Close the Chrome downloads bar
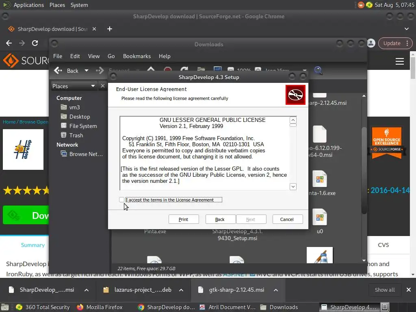The width and height of the screenshot is (416, 312). click(409, 290)
